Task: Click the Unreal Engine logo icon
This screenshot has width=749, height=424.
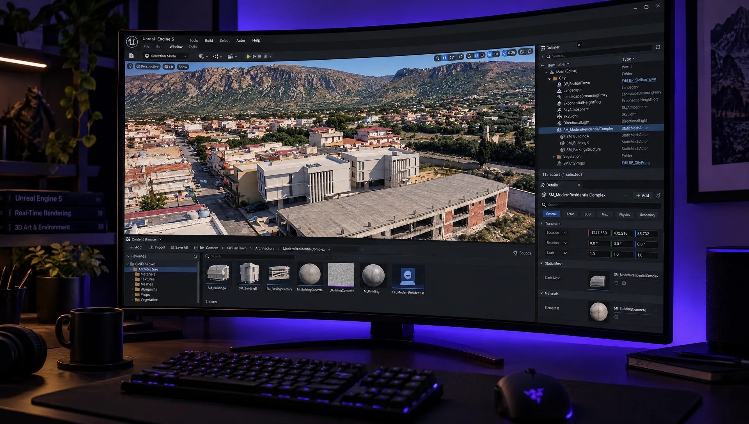Action: pyautogui.click(x=132, y=41)
